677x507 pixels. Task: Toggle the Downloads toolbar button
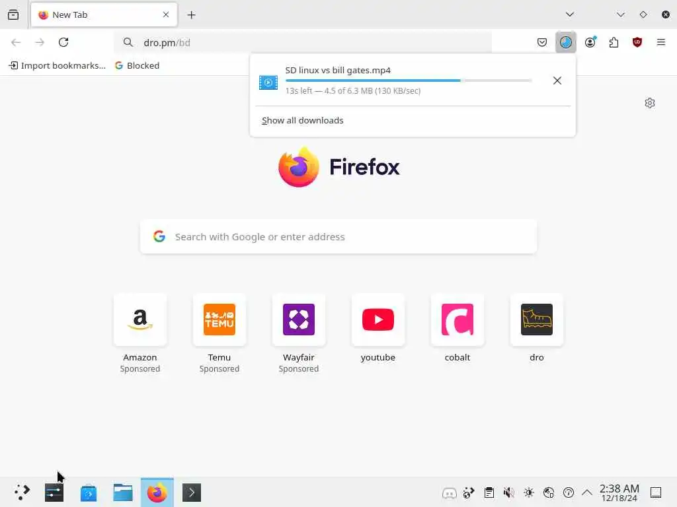566,42
